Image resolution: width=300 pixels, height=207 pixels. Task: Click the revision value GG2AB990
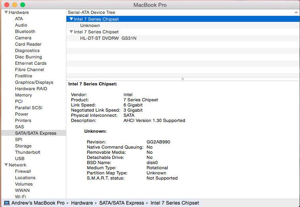point(158,142)
